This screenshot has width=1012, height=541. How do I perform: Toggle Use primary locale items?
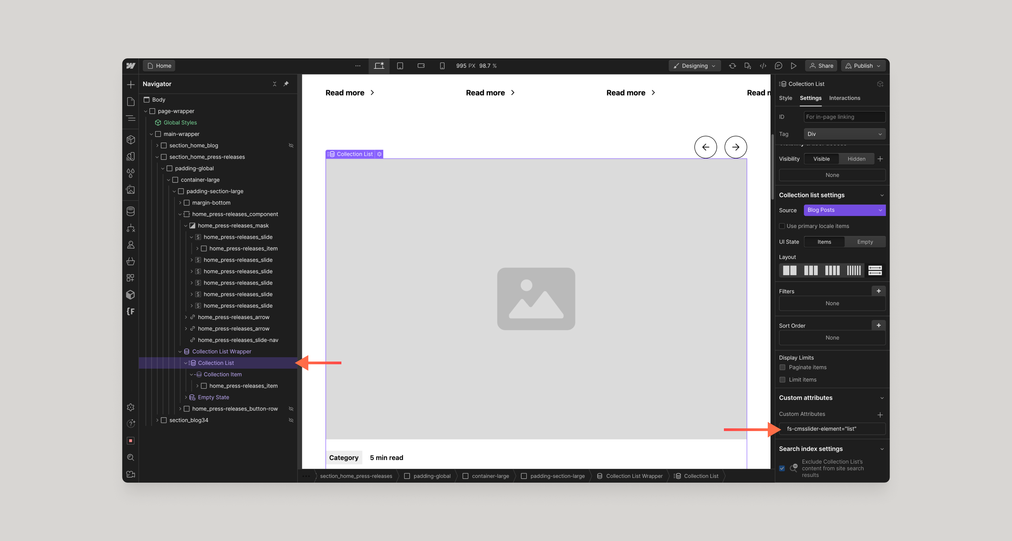tap(782, 226)
